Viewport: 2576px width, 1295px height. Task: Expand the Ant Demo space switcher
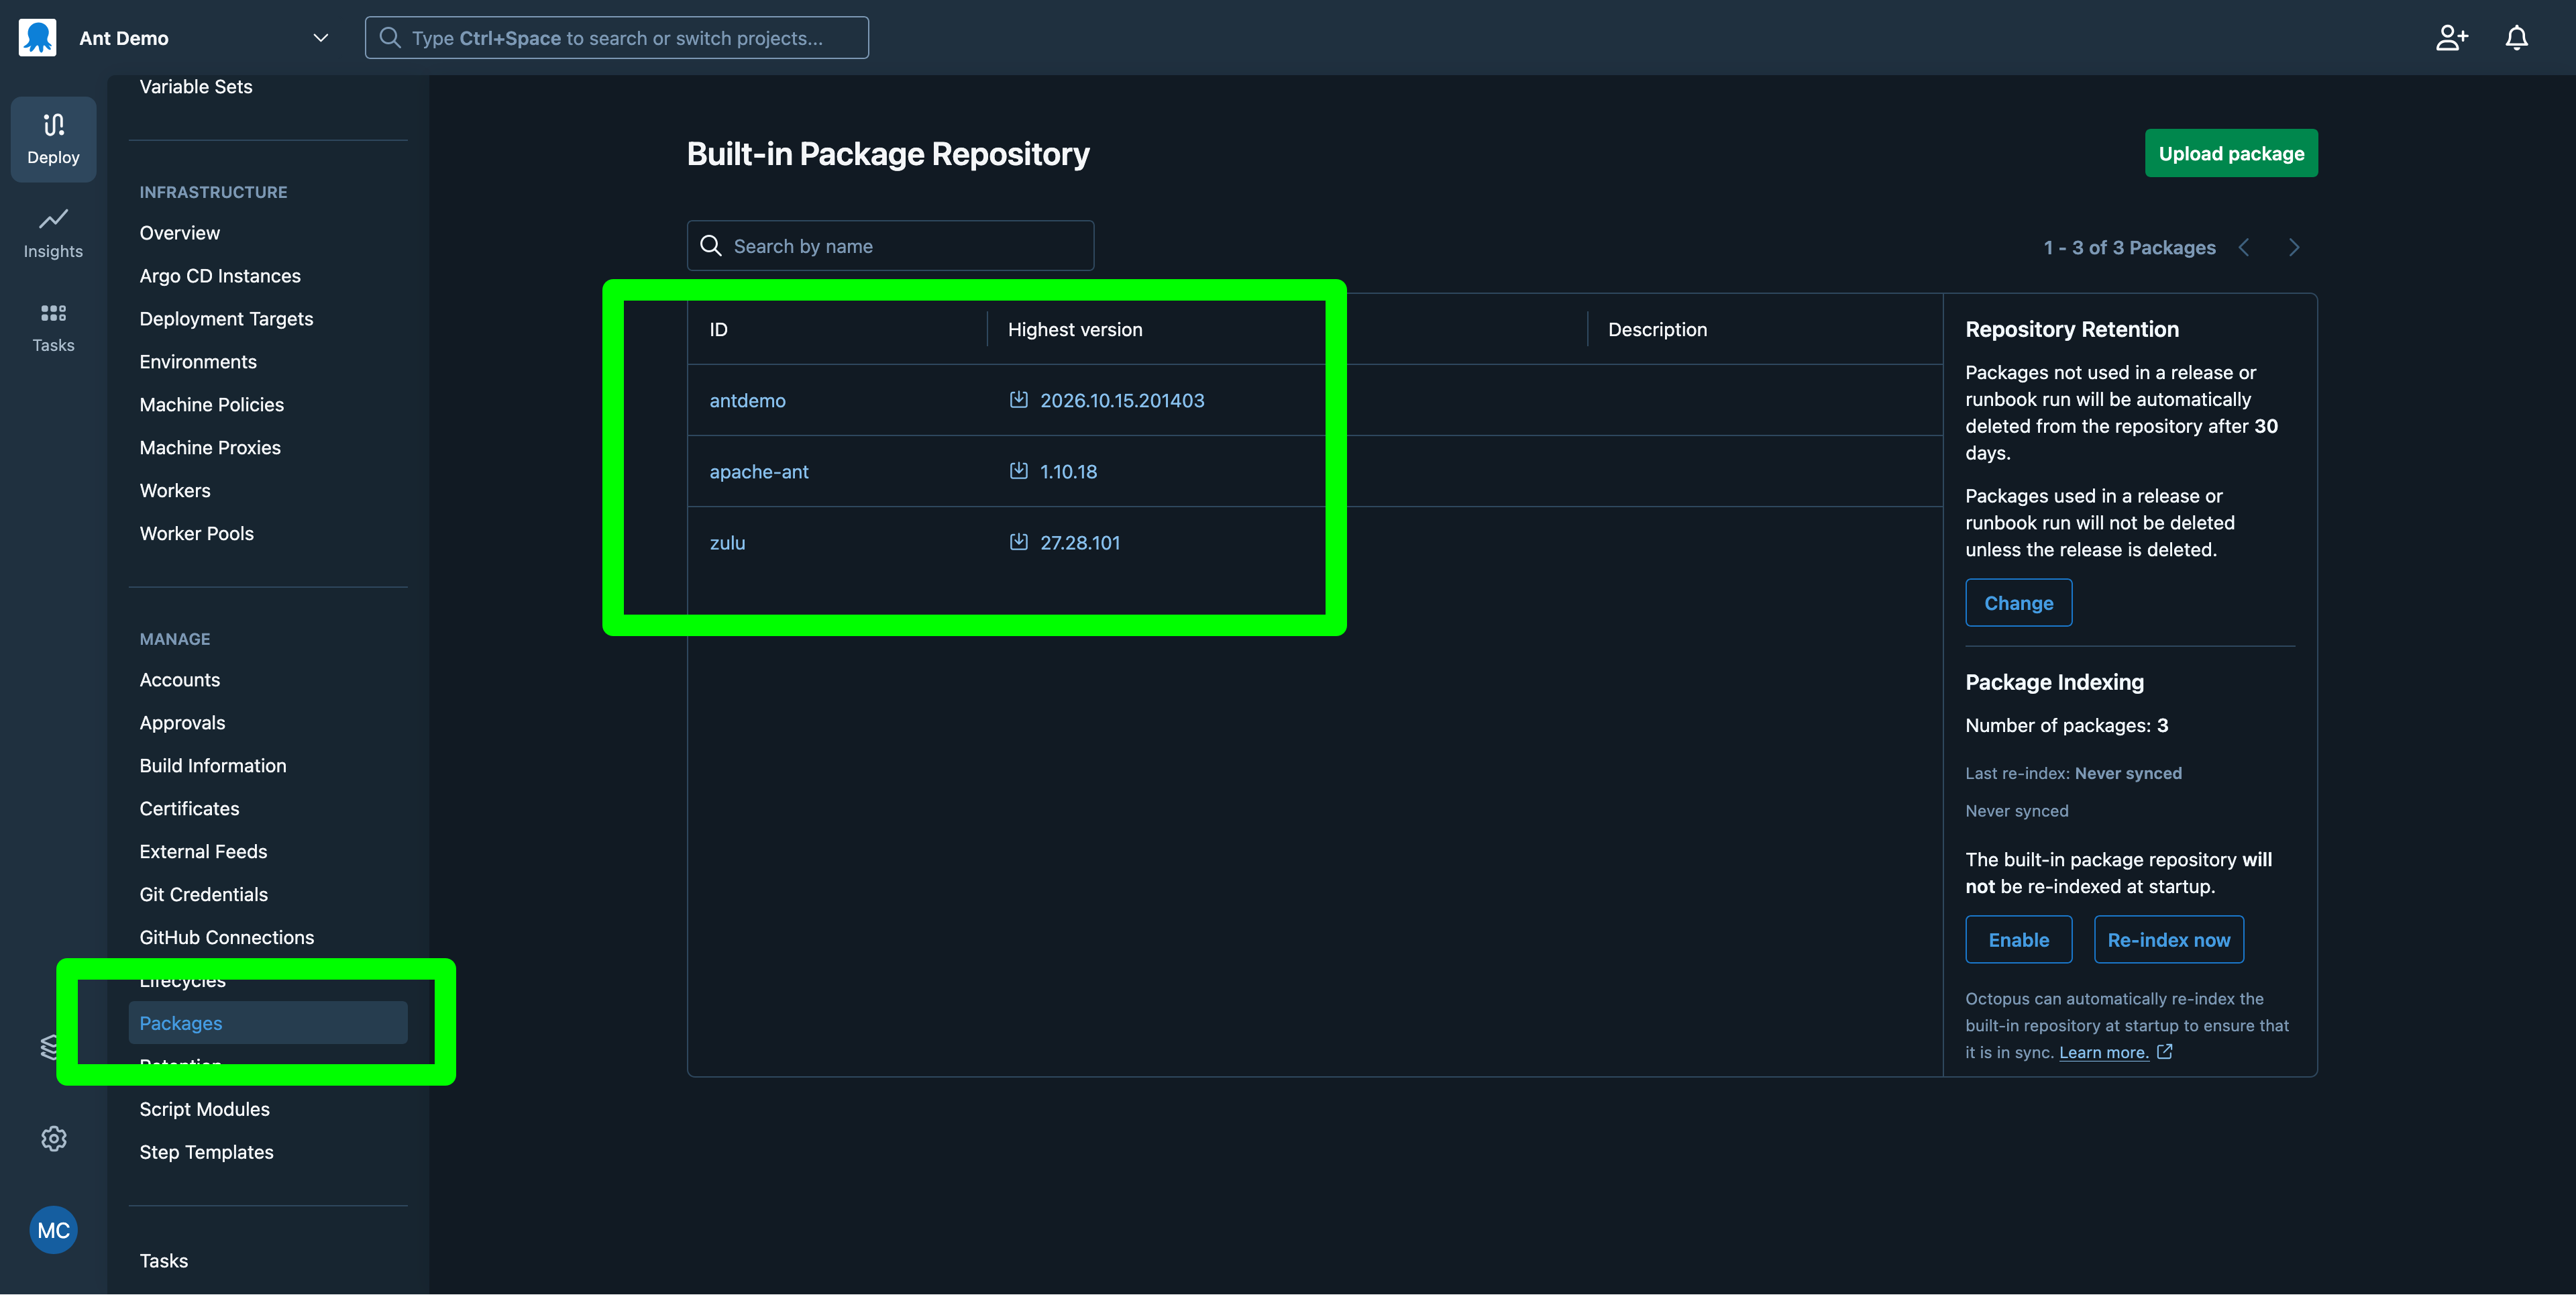click(320, 38)
